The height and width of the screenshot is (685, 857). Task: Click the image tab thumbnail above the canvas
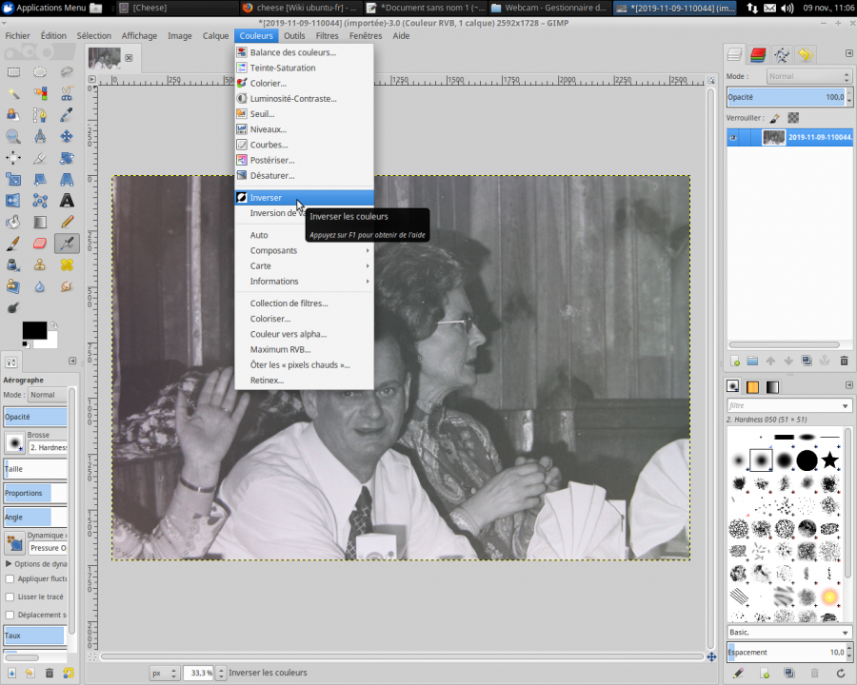(105, 58)
